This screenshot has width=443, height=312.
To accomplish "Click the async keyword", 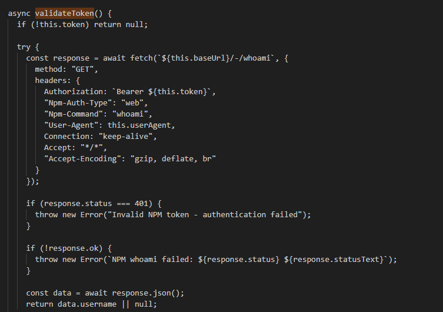I will click(19, 13).
